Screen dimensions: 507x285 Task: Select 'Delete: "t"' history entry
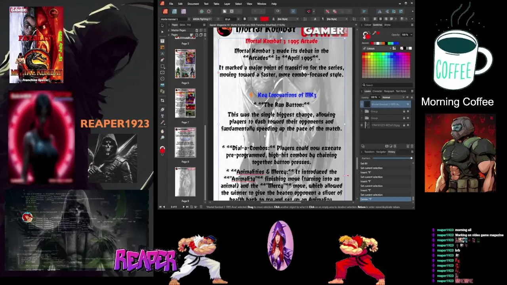click(x=385, y=199)
